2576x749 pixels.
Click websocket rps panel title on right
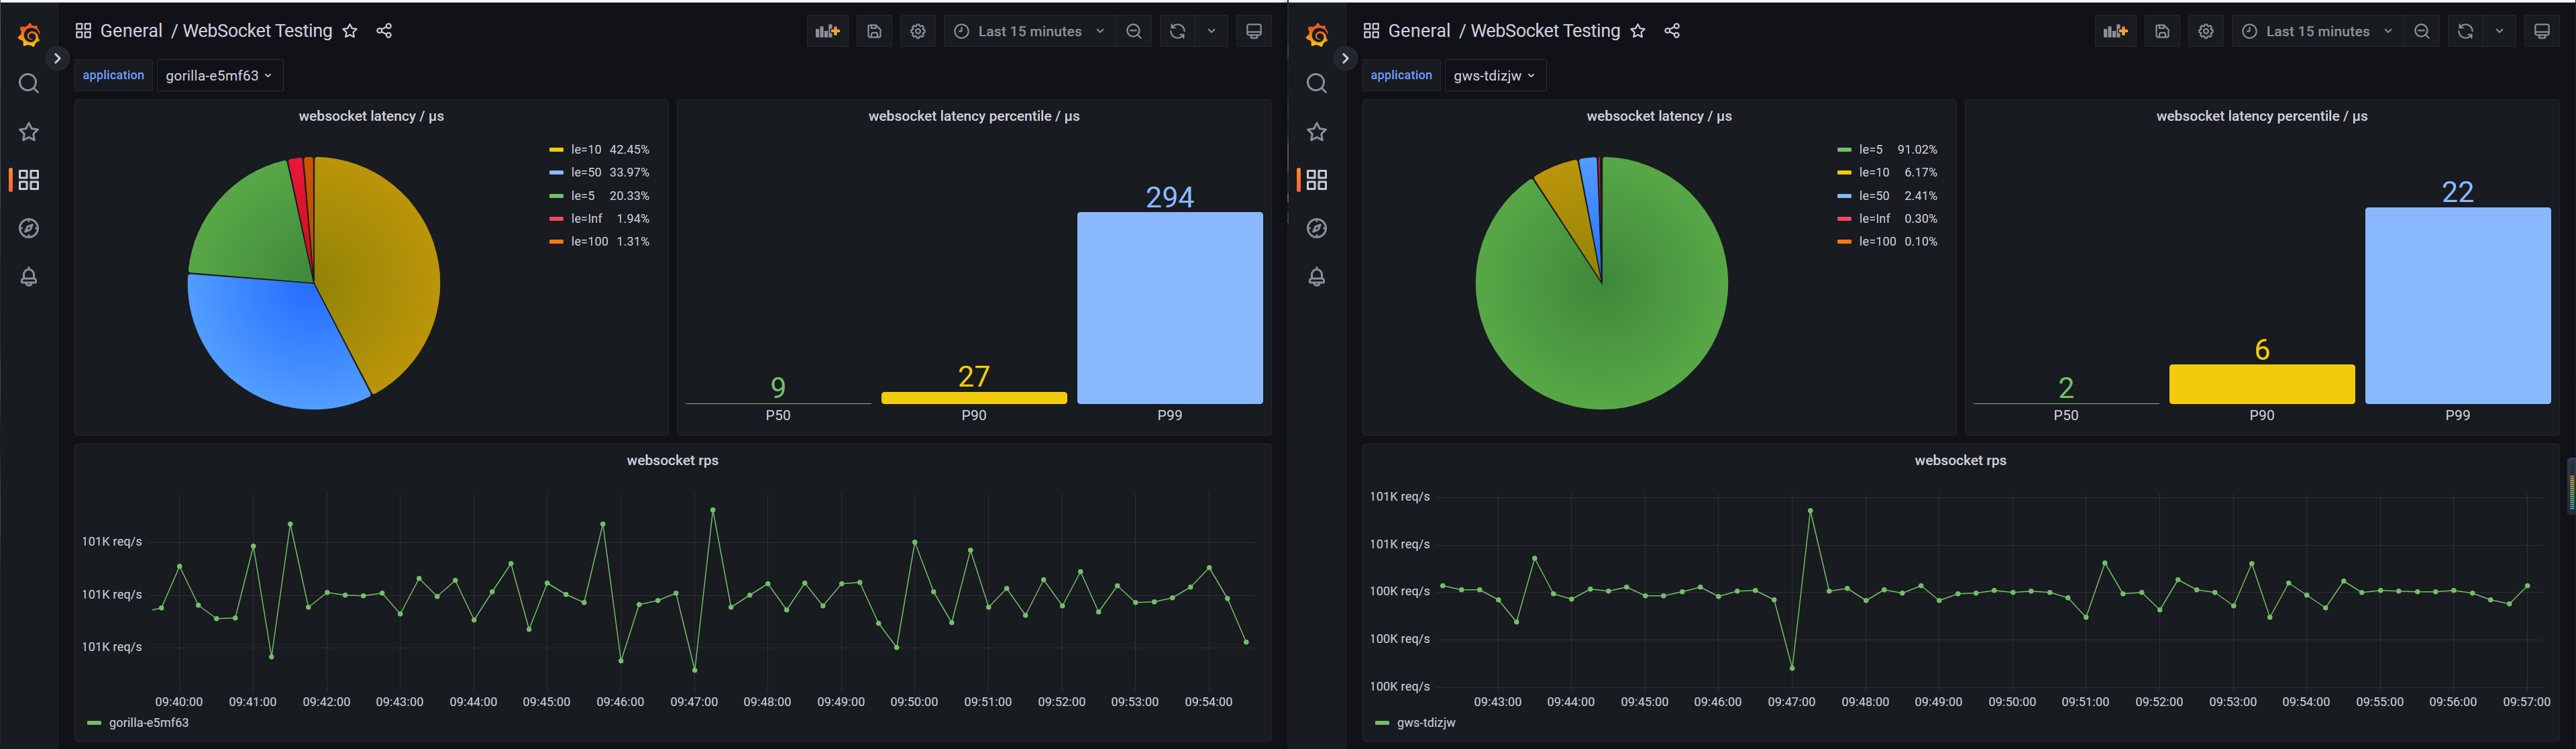(x=1959, y=460)
